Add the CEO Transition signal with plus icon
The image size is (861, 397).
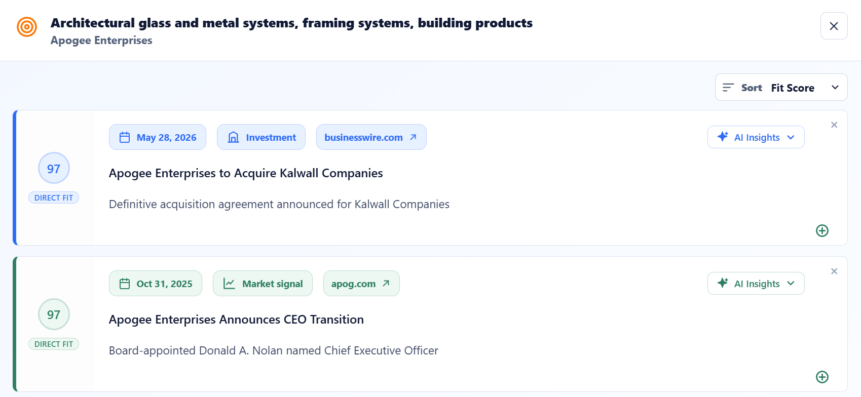(822, 377)
